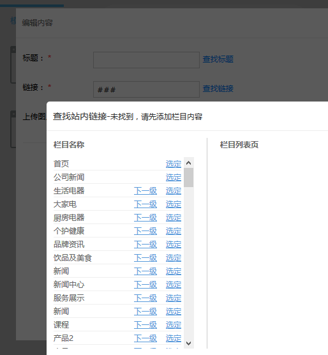This screenshot has width=328, height=355.
Task: Pick 选定 in the 厨房电器 row
Action: point(174,218)
